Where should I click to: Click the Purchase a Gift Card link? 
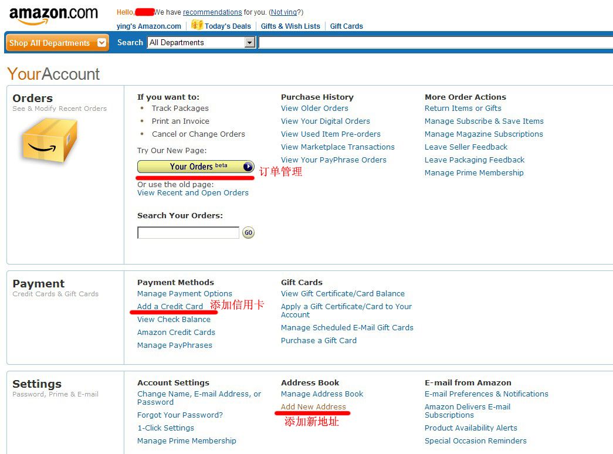click(319, 341)
